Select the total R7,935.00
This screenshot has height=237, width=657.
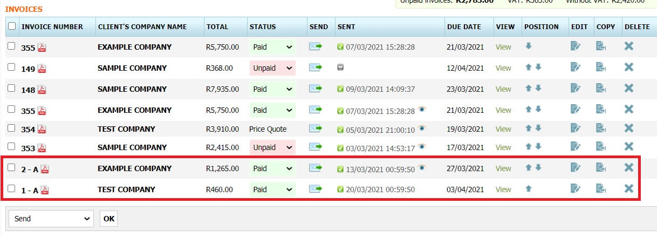222,89
